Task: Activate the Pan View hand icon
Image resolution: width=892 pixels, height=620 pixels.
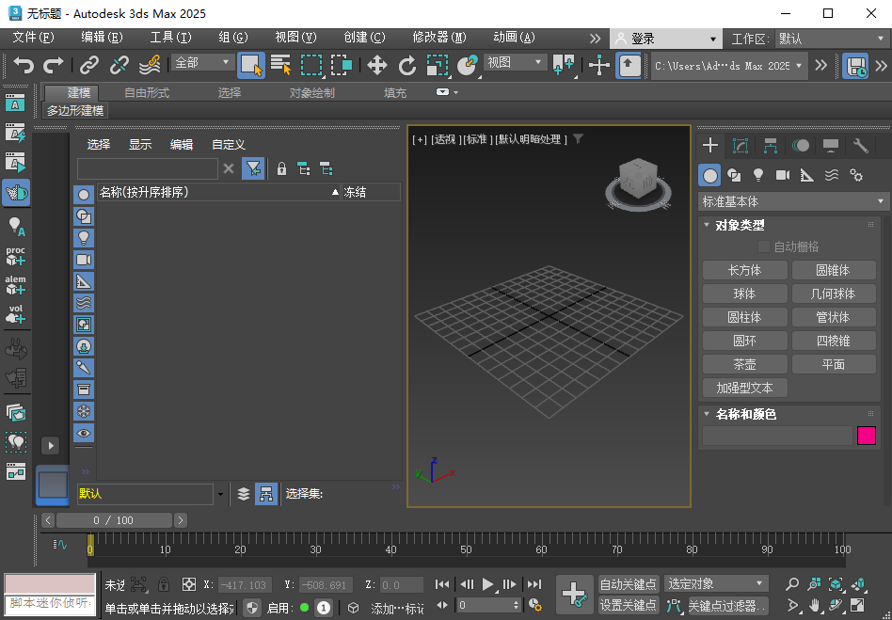Action: tap(815, 607)
